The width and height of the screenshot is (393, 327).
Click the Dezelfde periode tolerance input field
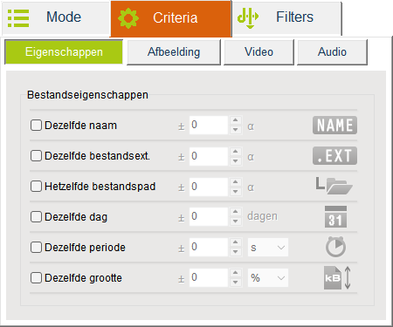coord(209,247)
